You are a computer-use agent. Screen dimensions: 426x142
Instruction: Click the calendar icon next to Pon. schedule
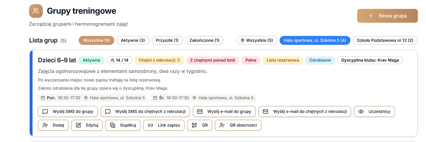coord(43,98)
